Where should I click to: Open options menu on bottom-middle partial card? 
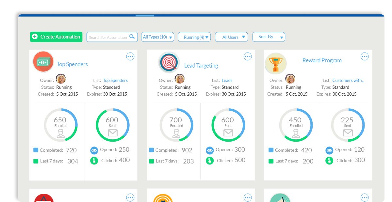point(248,197)
